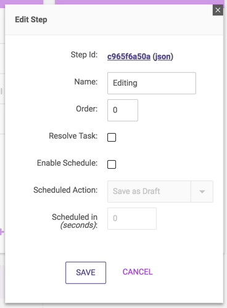Click the Step Id label
Image resolution: width=227 pixels, height=308 pixels.
[x=84, y=55]
